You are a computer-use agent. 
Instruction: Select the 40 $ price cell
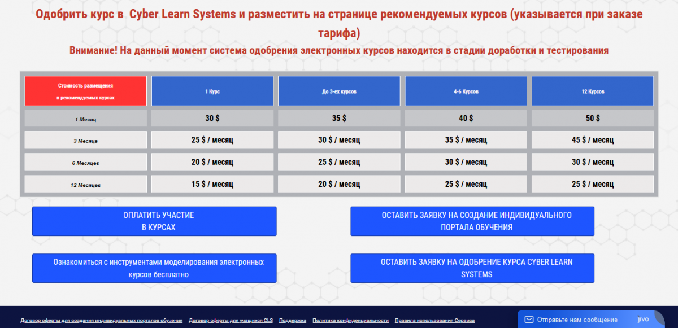(466, 119)
